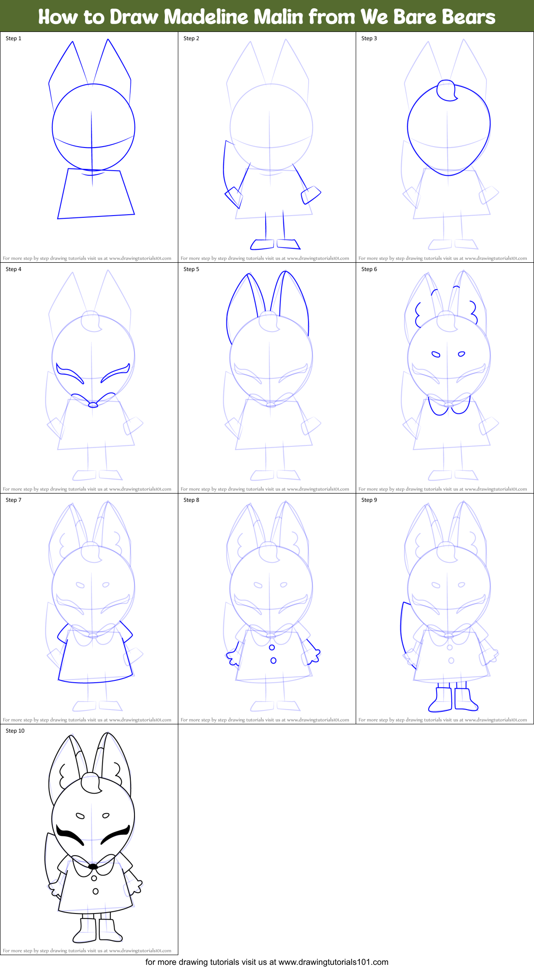The image size is (534, 969).
Task: Click the 'Step 6' label
Action: click(369, 269)
